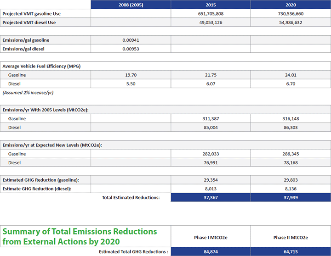
Task: Click the green Summary of Total Emissions heading
Action: (80, 236)
